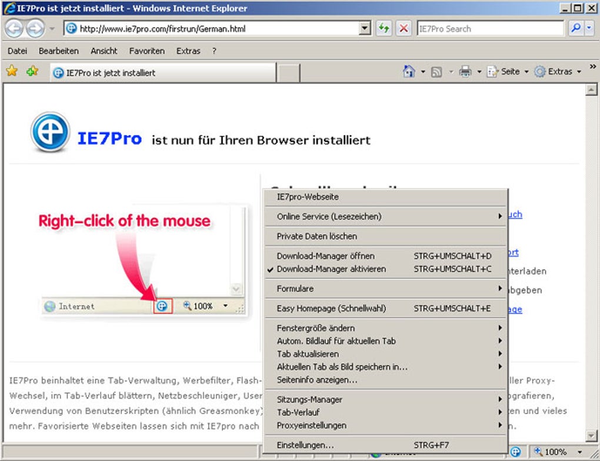This screenshot has height=461, width=600.
Task: Click the large IE7Pro logo on page
Action: [x=50, y=132]
